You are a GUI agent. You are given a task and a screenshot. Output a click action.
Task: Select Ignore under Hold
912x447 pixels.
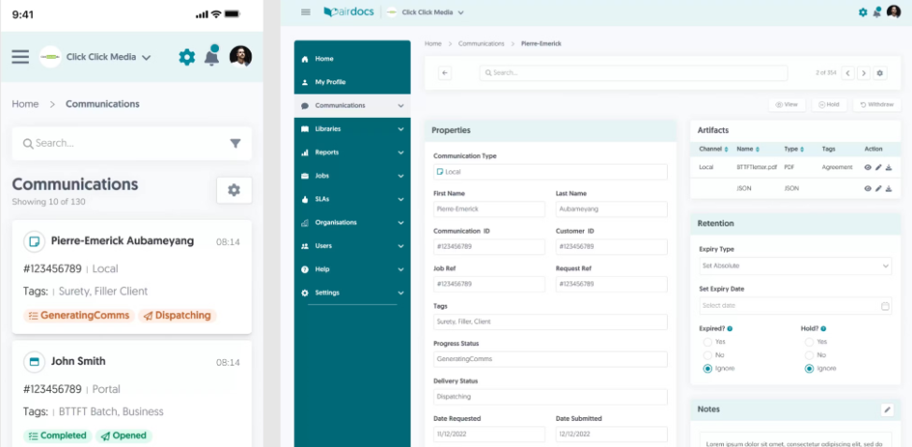pyautogui.click(x=809, y=368)
